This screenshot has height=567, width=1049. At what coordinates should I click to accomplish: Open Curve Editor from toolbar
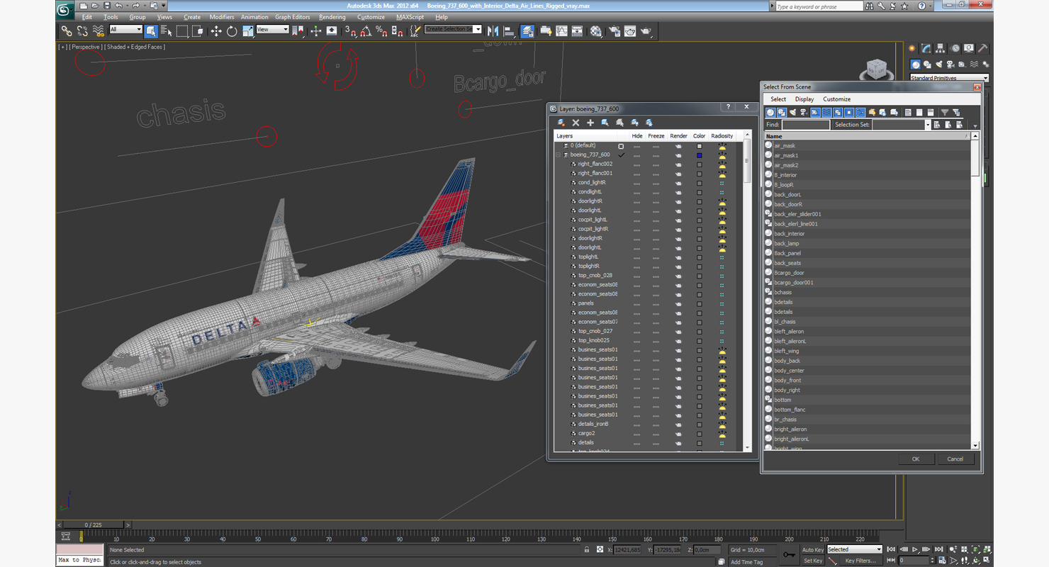561,31
